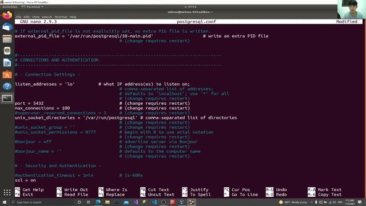Screen dimensions: 366x206
Task: Open the Files manager dock icon
Action: click(x=7, y=39)
